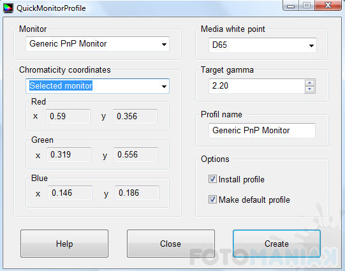Select the Target gamma 2.20 field
Viewport: 345px width, 271px height.
pos(256,86)
